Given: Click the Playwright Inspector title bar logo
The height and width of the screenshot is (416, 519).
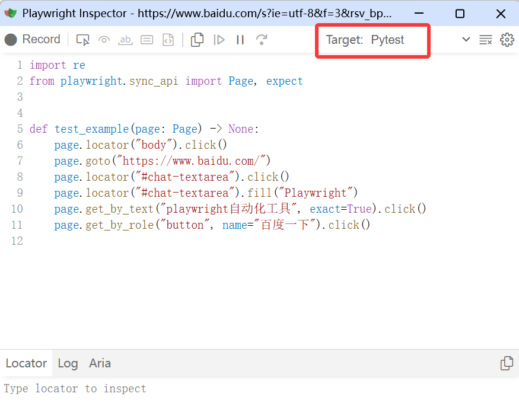Looking at the screenshot, I should tap(11, 13).
